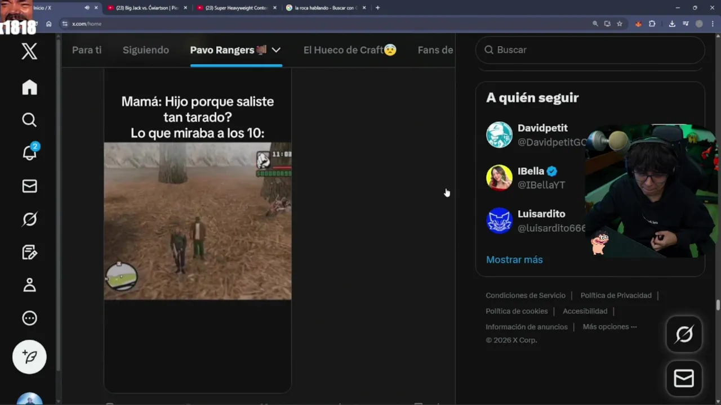Click the account avatar at sidebar bottom
The image size is (721, 405).
(29, 399)
